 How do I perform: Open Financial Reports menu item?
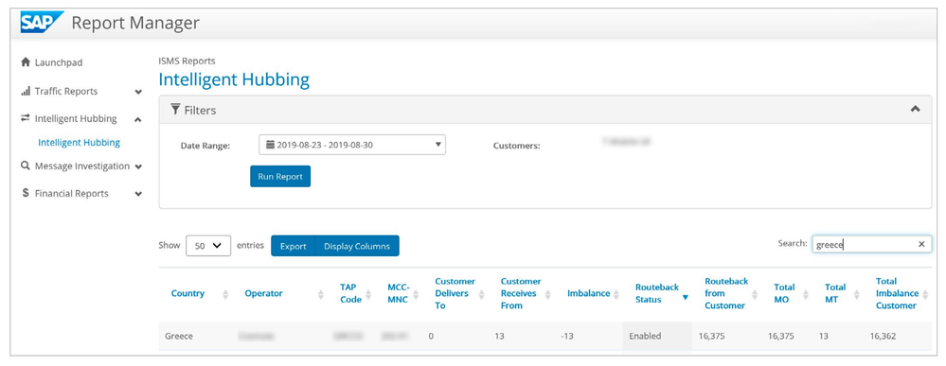72,194
